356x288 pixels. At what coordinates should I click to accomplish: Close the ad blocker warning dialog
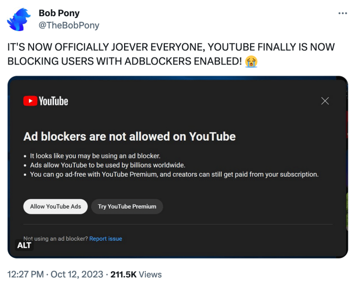point(325,101)
